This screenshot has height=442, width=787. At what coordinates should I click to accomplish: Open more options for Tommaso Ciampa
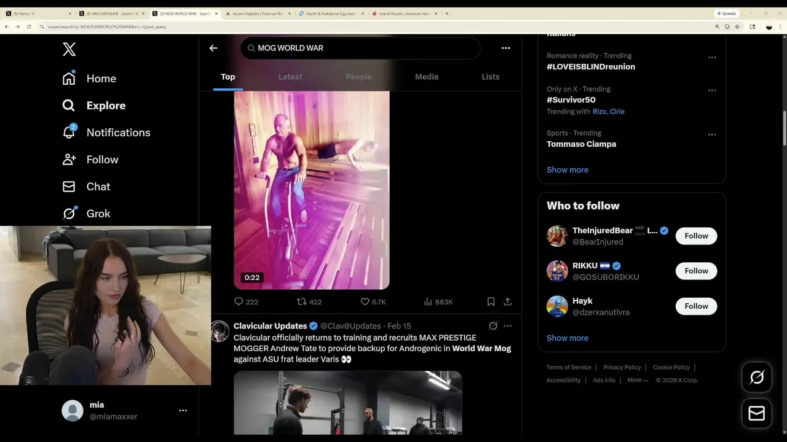pyautogui.click(x=712, y=134)
